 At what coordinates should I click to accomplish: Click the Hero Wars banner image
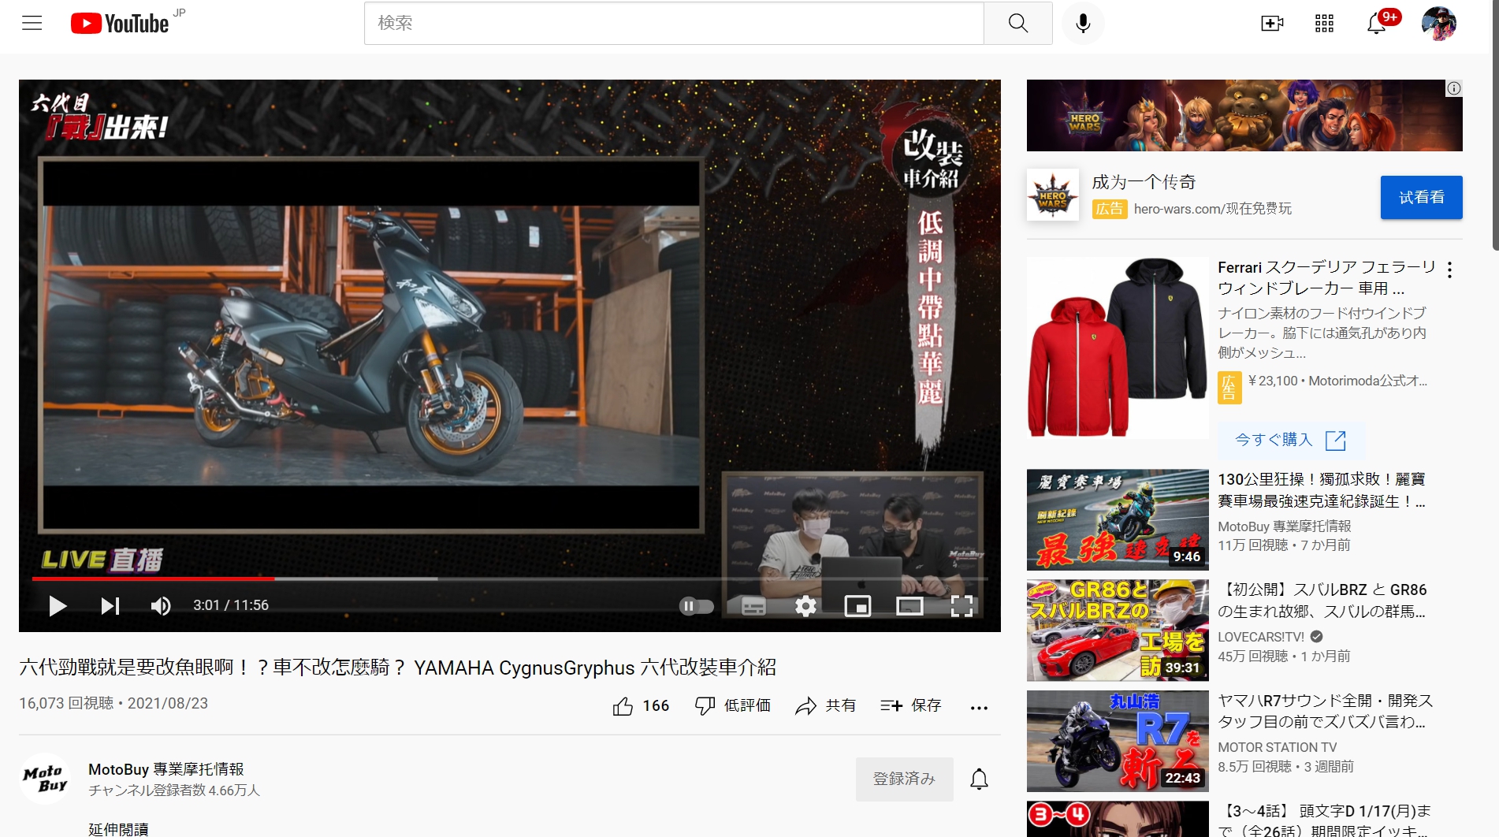tap(1244, 115)
